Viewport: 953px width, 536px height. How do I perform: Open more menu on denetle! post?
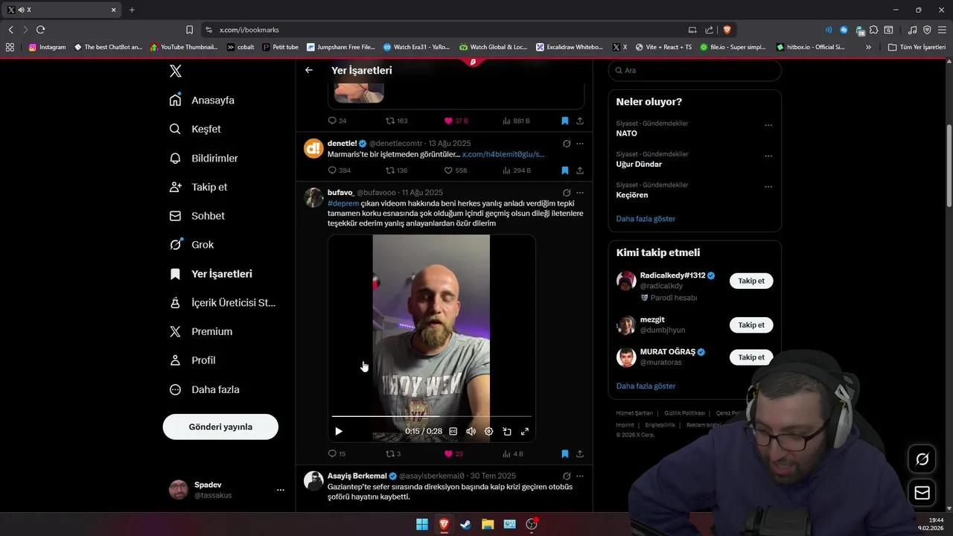click(580, 143)
